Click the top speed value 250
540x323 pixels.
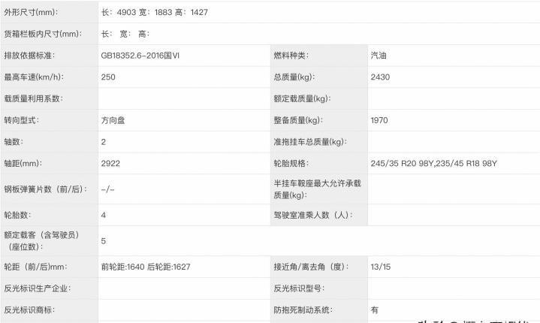pos(108,77)
